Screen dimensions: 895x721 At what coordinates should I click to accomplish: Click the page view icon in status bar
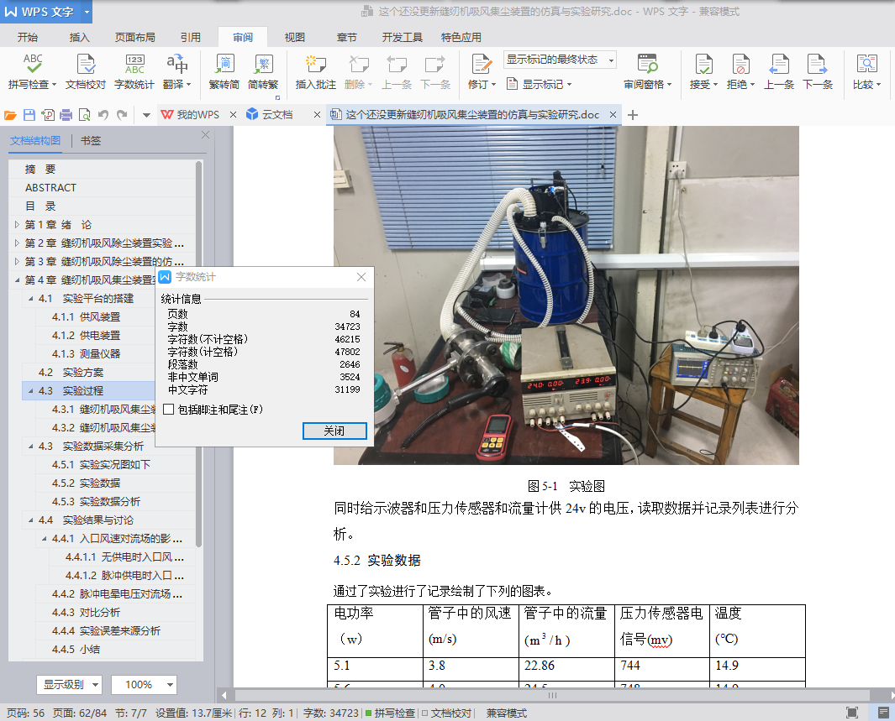[x=882, y=713]
